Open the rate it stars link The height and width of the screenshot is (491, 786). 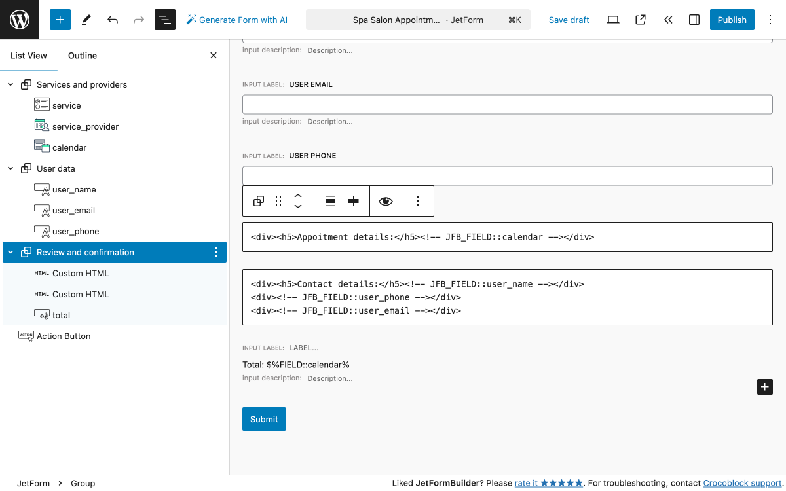(x=549, y=483)
